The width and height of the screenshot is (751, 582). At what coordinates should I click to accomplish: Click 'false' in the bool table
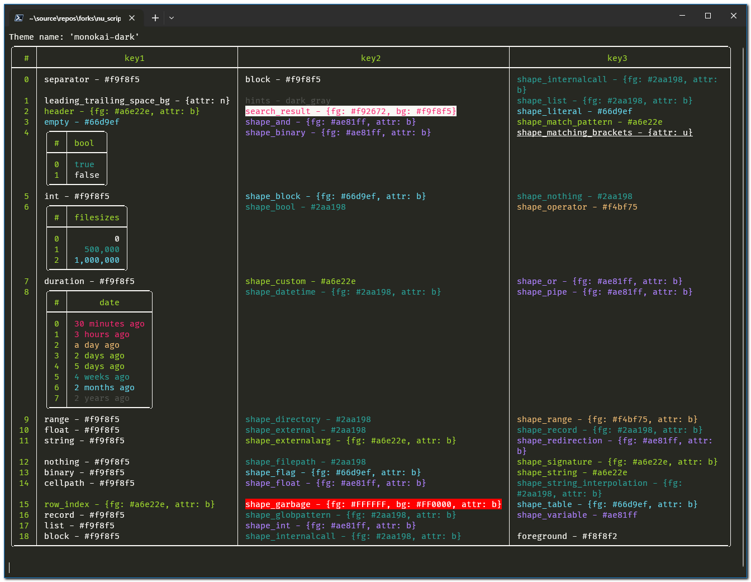click(87, 175)
